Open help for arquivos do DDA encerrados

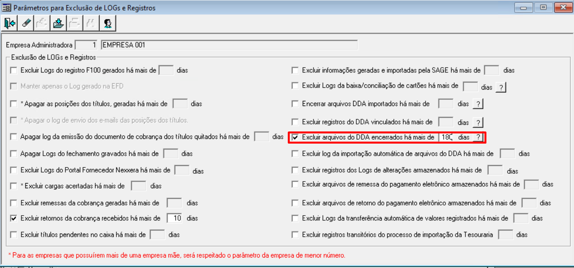pos(478,137)
